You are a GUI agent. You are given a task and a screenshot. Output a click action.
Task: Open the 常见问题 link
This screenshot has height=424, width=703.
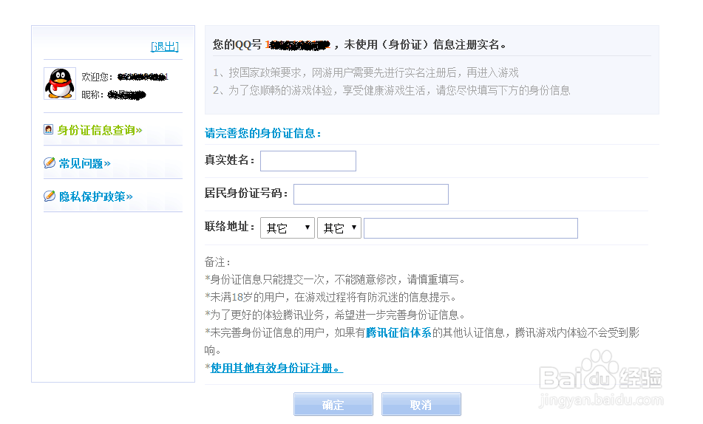pyautogui.click(x=85, y=163)
